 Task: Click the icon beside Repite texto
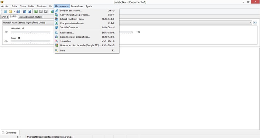[x=56, y=32]
